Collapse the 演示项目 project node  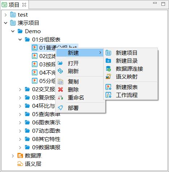[x=5, y=23]
